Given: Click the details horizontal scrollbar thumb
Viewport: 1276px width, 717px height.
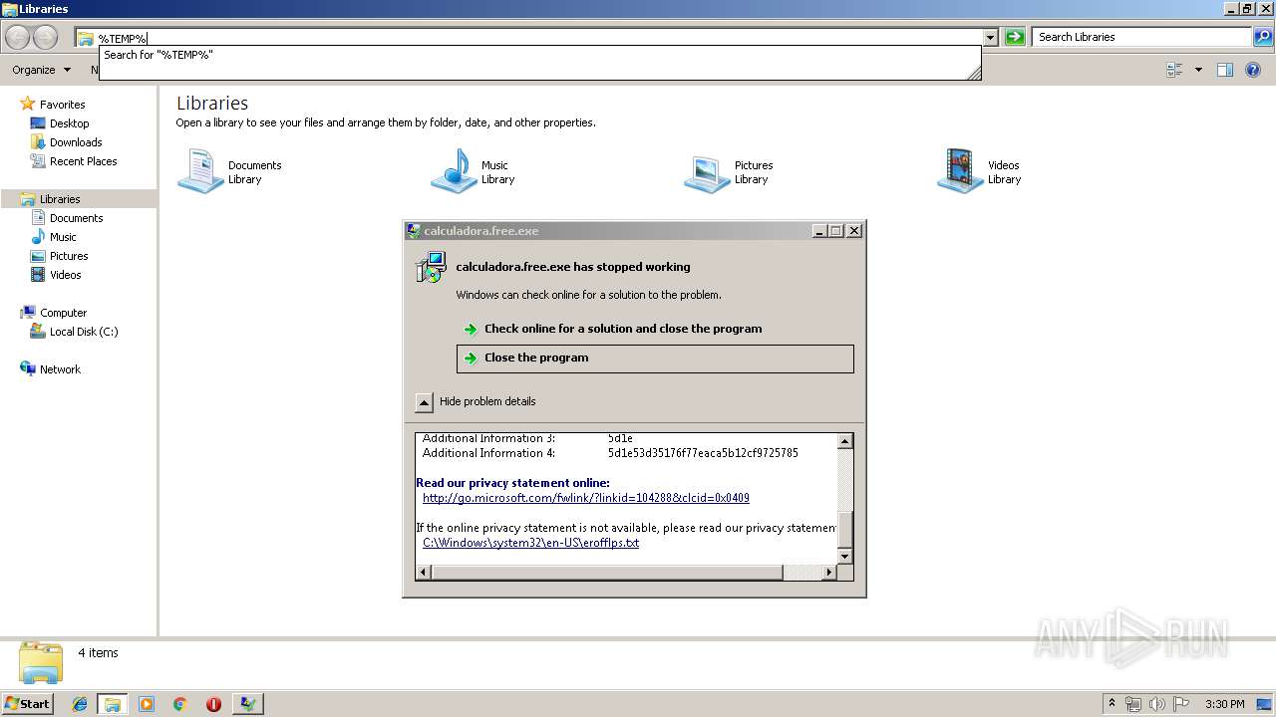Looking at the screenshot, I should (x=607, y=572).
